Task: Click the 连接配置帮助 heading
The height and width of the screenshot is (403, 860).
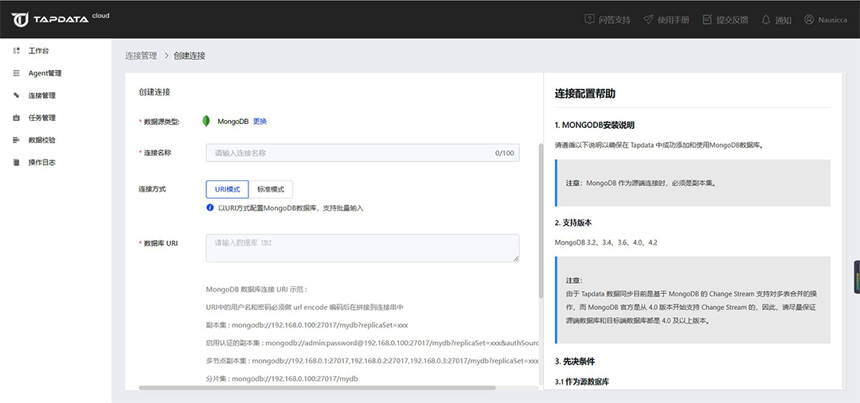Action: (584, 93)
